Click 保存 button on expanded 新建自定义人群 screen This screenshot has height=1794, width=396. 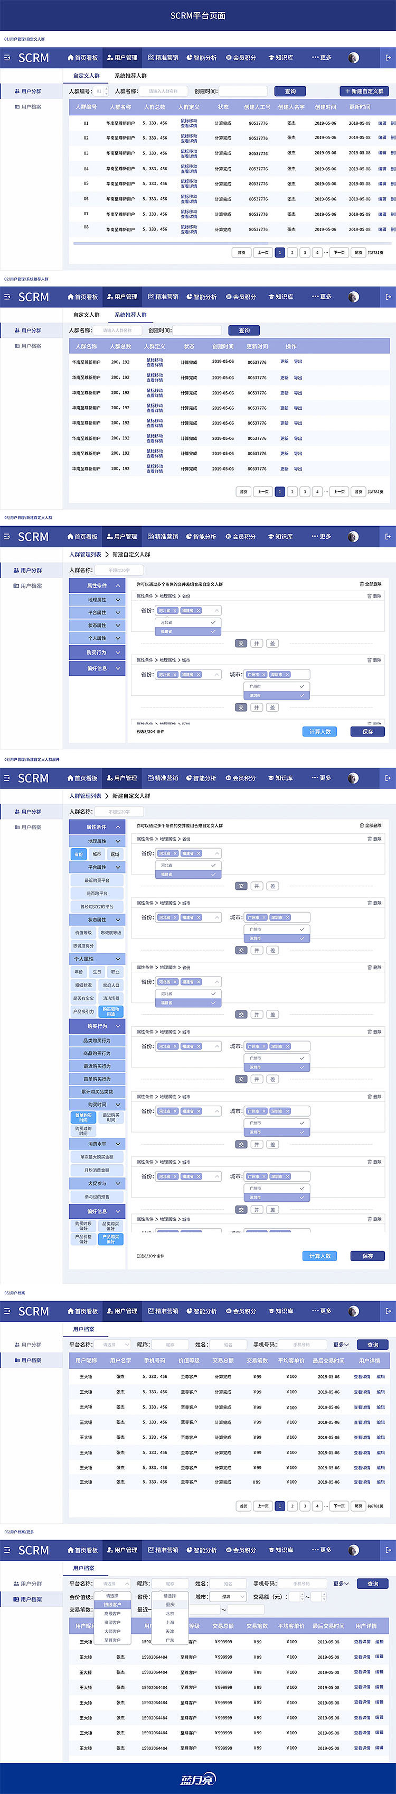(x=367, y=1256)
